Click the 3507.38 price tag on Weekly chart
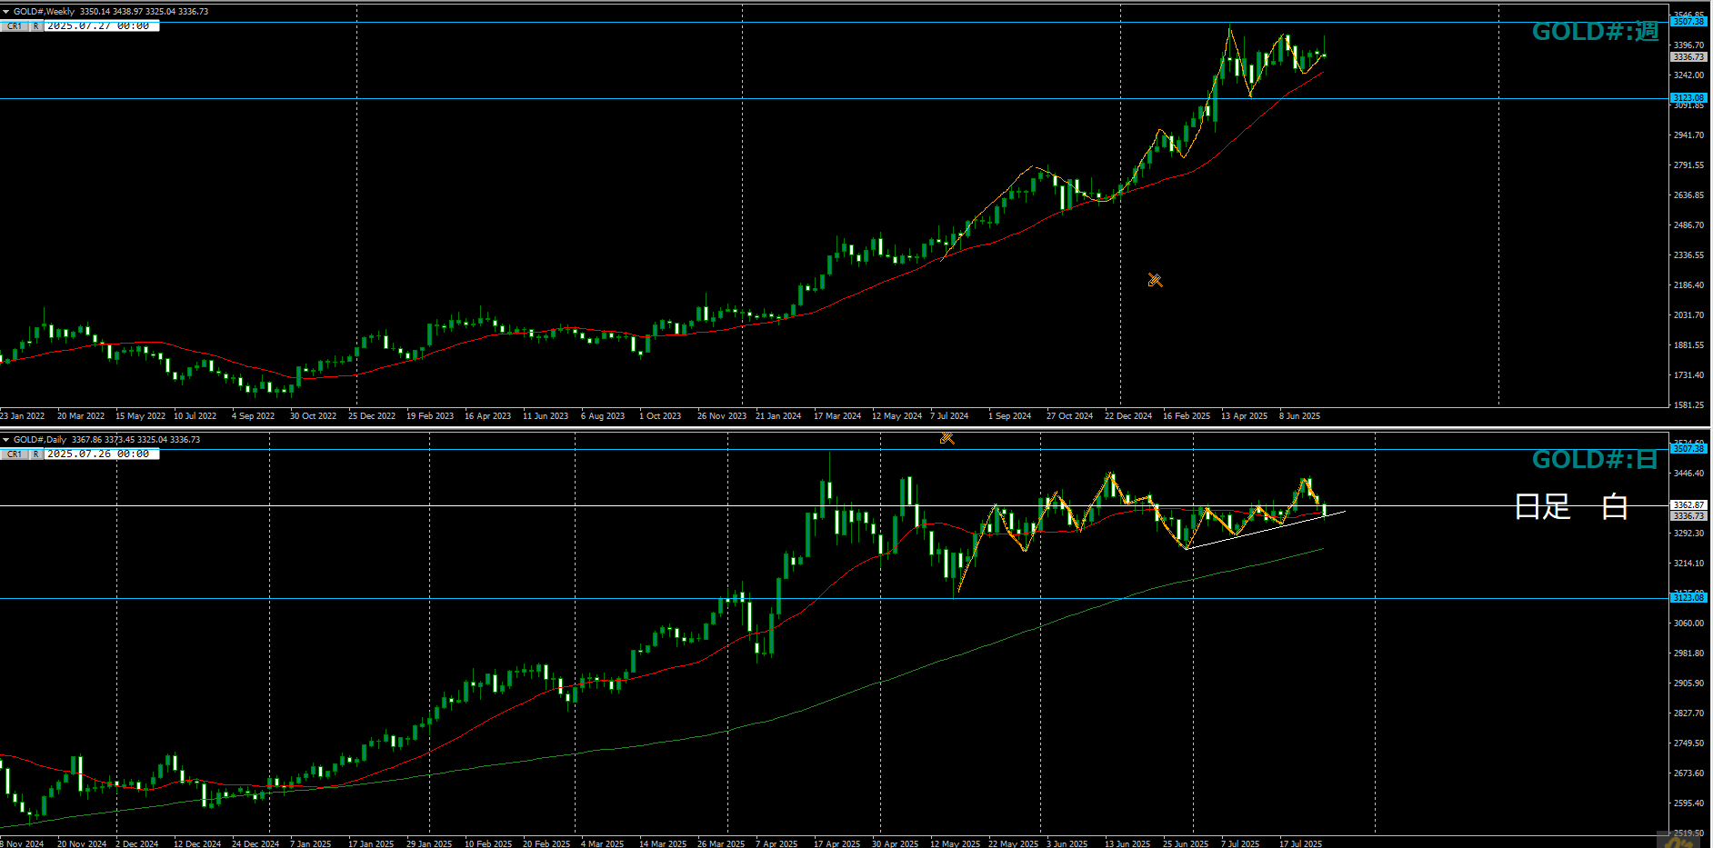 pyautogui.click(x=1688, y=22)
